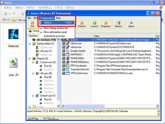Uncheck the Google Update entry
This screenshot has height=124, width=165.
pos(64,51)
